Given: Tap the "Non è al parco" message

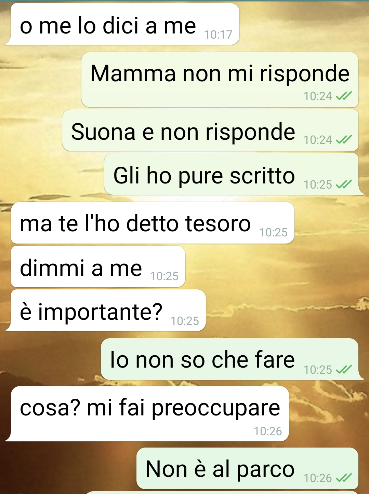Looking at the screenshot, I should coord(247,468).
